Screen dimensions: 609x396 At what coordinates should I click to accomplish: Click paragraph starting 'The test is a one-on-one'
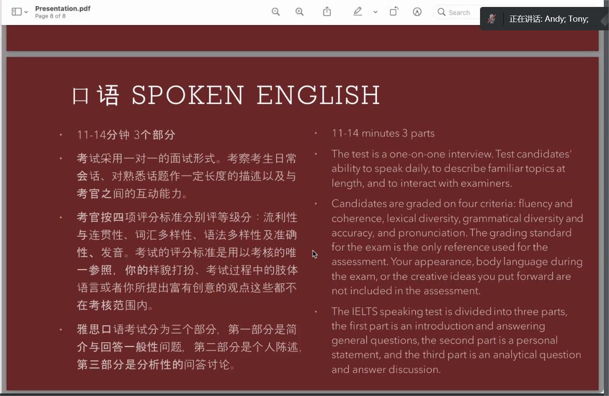[451, 169]
